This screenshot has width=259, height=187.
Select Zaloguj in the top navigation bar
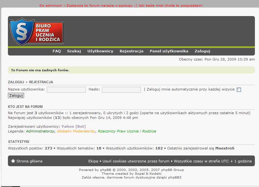(x=202, y=51)
